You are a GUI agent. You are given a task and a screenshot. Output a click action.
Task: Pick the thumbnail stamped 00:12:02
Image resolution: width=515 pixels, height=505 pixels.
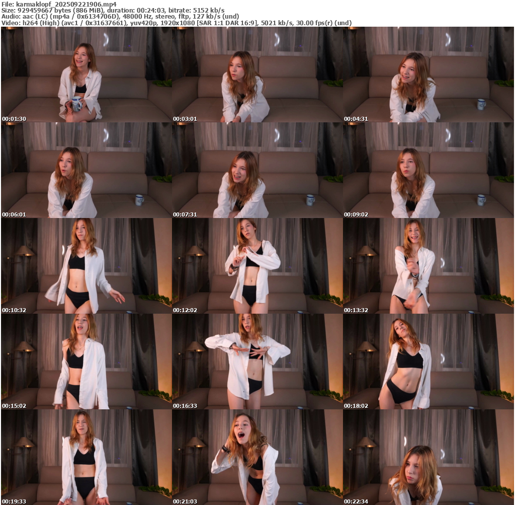tap(257, 266)
